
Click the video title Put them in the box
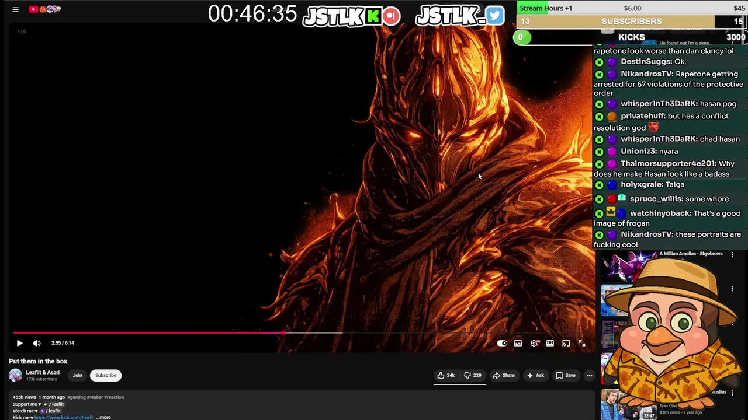[38, 361]
